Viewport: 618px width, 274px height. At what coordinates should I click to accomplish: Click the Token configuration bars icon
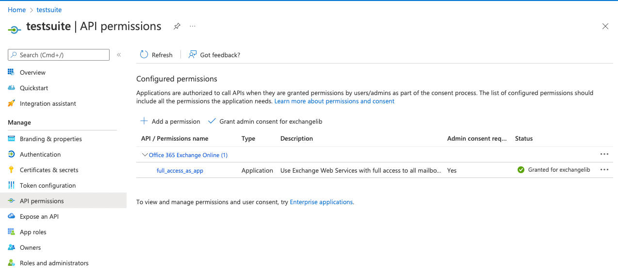[11, 185]
